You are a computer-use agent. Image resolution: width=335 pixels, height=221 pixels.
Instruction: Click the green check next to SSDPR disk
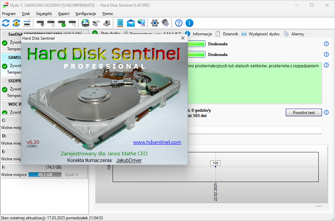pyautogui.click(x=4, y=90)
